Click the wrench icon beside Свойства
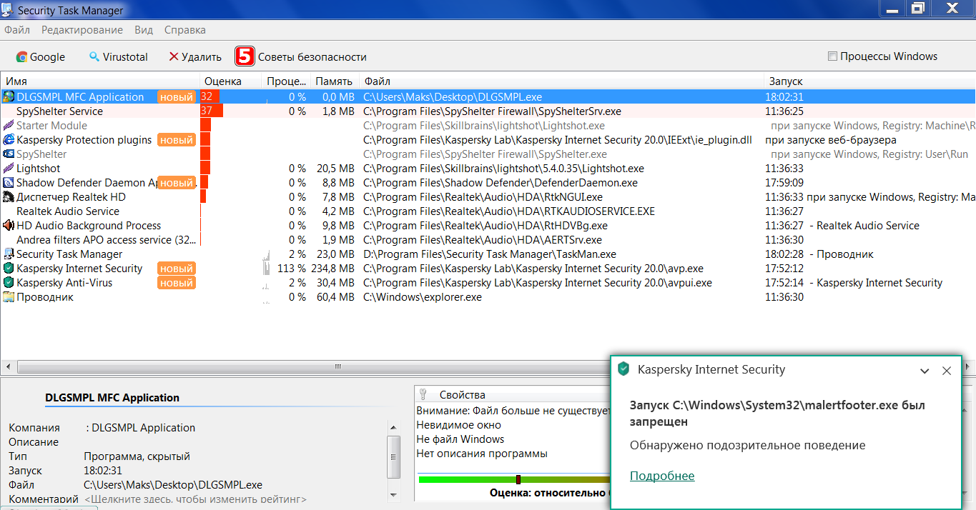 coord(423,394)
